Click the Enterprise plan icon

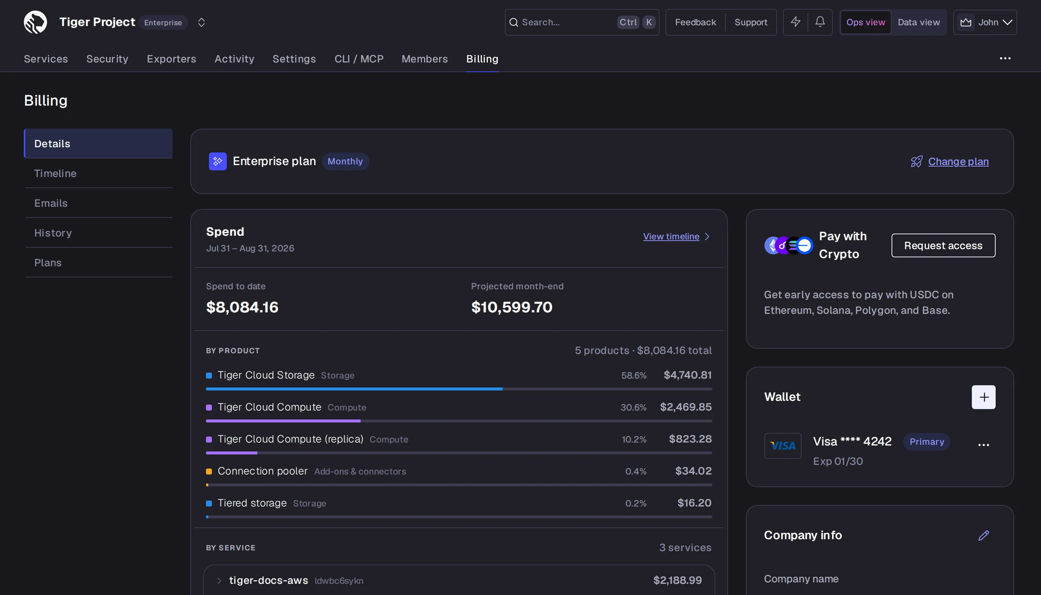tap(218, 161)
